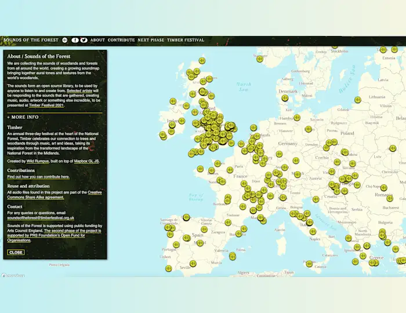
Task: Click the sound marker near Cluj-Napoca
Action: pos(384,188)
